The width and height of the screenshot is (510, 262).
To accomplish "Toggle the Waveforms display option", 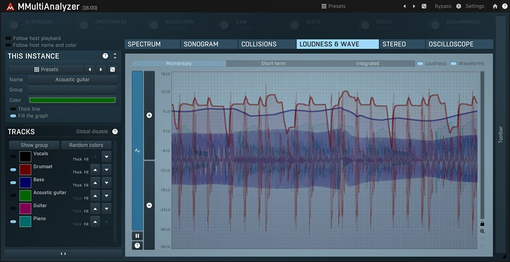I will click(454, 63).
